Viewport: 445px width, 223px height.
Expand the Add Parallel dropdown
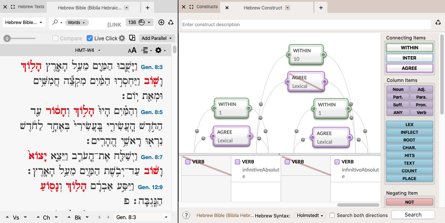point(157,38)
